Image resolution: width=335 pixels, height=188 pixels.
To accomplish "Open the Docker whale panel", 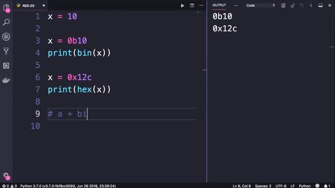I will [x=6, y=80].
